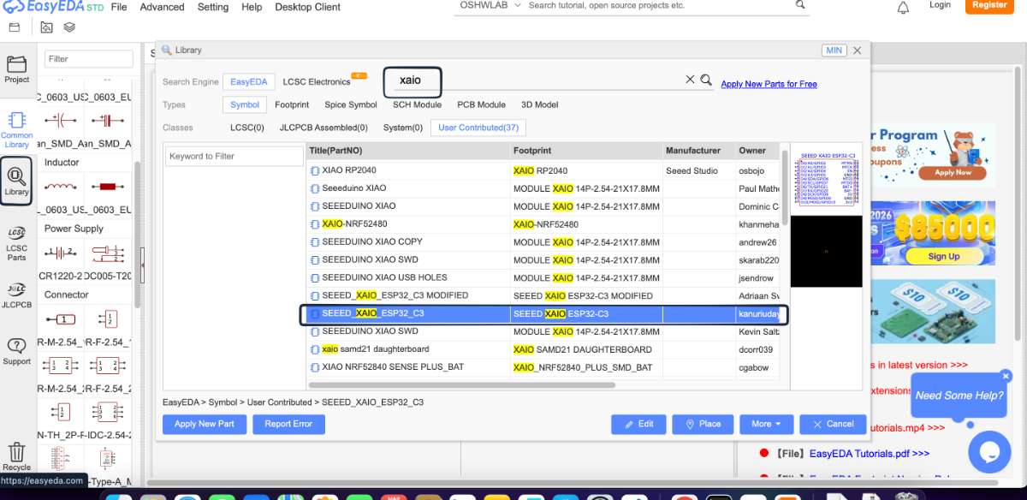Select the polarized capacitor symbol in Common Library
The height and width of the screenshot is (500, 1027).
click(62, 119)
